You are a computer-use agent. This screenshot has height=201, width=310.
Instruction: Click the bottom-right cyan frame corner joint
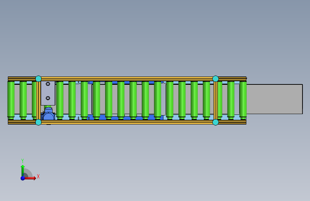(216, 122)
